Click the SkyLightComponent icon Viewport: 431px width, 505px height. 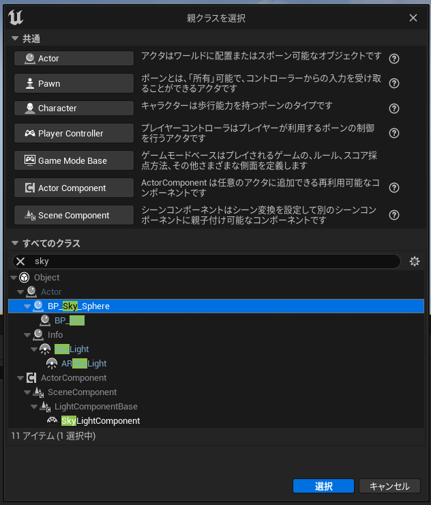point(52,420)
